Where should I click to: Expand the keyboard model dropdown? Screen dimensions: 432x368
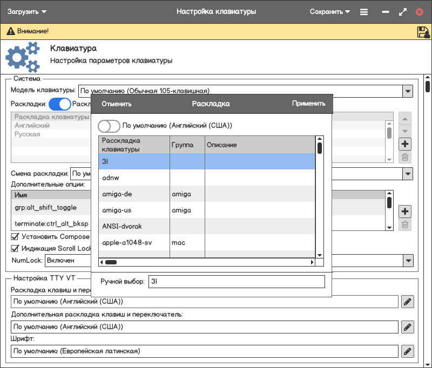(408, 91)
